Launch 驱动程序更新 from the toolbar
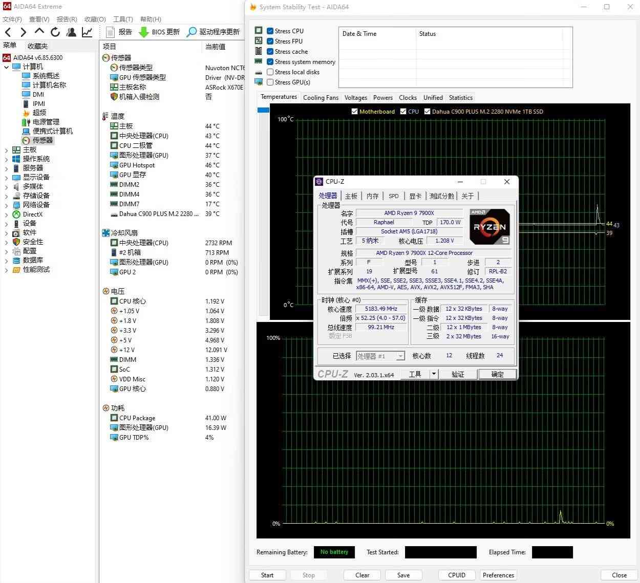 tap(213, 32)
